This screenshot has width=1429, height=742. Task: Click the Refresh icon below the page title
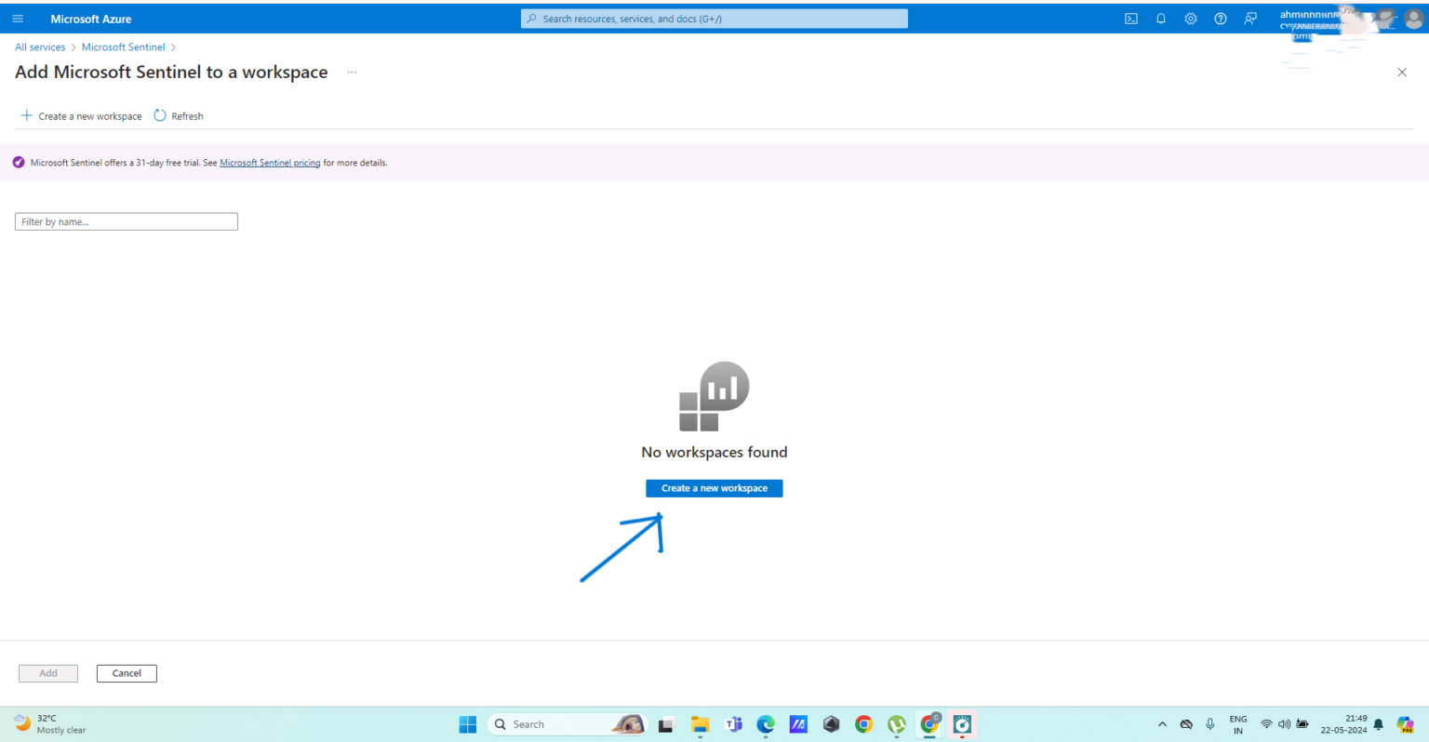click(160, 115)
